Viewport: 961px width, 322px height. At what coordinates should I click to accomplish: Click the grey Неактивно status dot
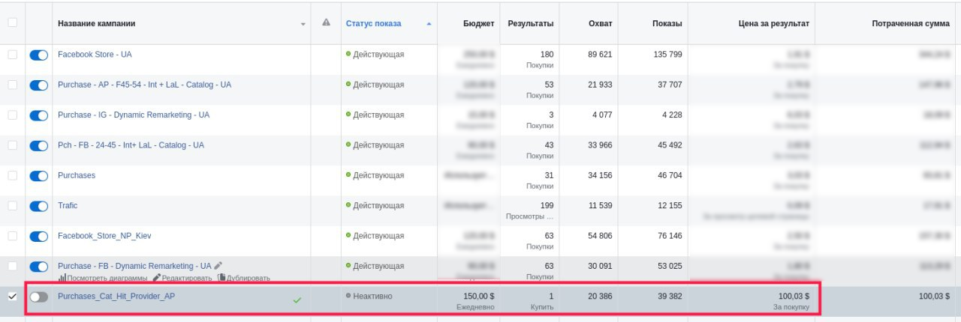pos(348,297)
